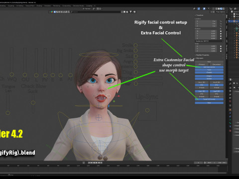Click the magnifier icon in search bar
The image size is (239, 179).
click(x=72, y=12)
